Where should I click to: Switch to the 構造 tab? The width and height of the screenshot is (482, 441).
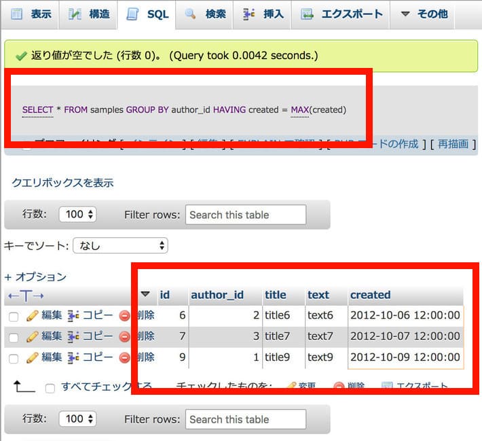[x=90, y=14]
